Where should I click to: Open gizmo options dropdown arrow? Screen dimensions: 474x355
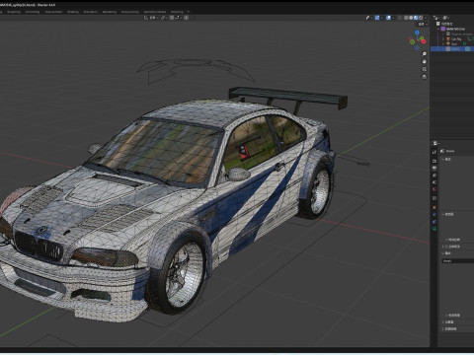(x=382, y=18)
